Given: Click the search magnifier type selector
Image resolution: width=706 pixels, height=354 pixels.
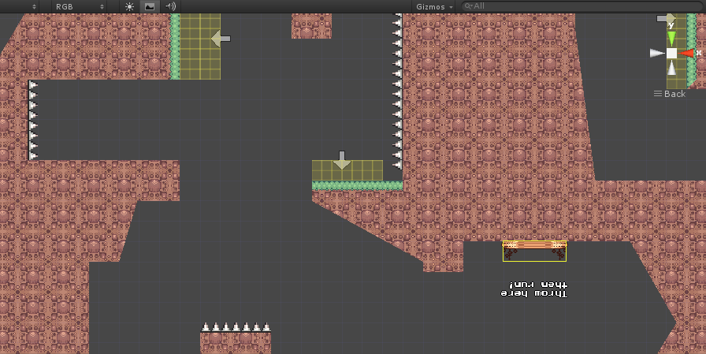Looking at the screenshot, I should [469, 6].
